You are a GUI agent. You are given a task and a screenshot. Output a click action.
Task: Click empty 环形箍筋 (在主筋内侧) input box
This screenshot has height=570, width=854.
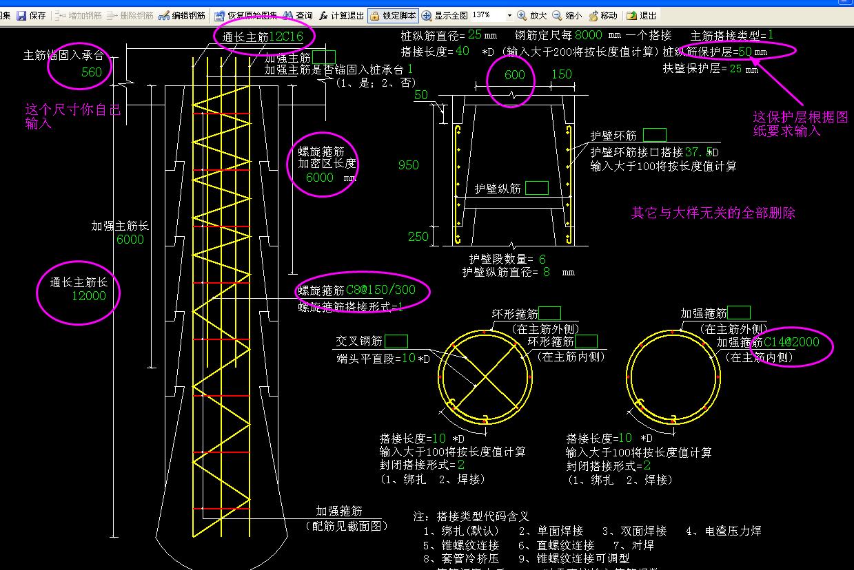(x=587, y=341)
